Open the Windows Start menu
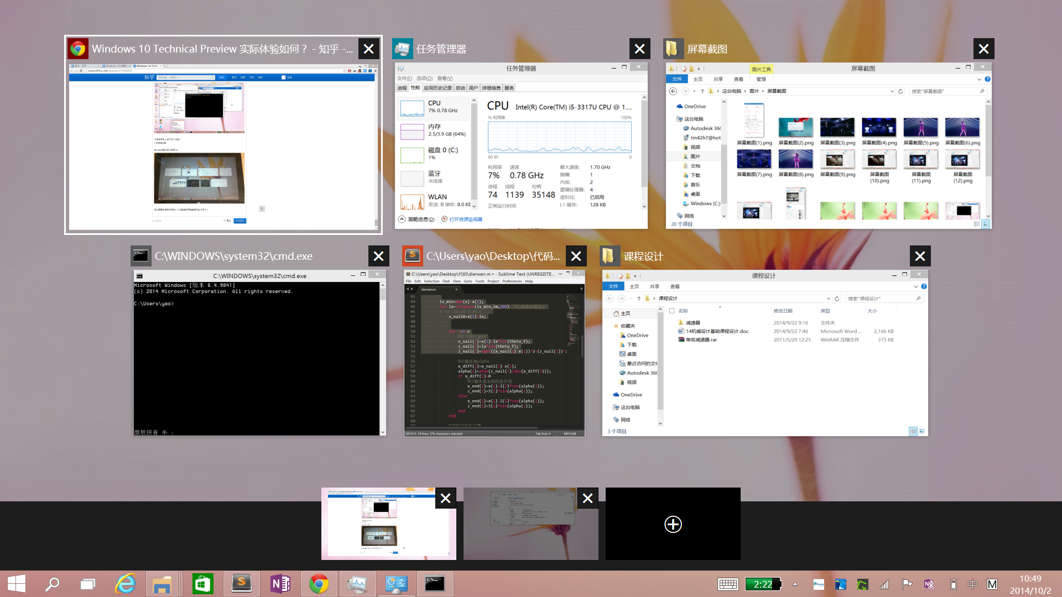This screenshot has width=1062, height=597. (x=17, y=584)
